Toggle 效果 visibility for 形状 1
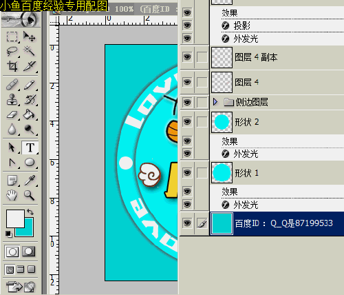 (x=187, y=191)
